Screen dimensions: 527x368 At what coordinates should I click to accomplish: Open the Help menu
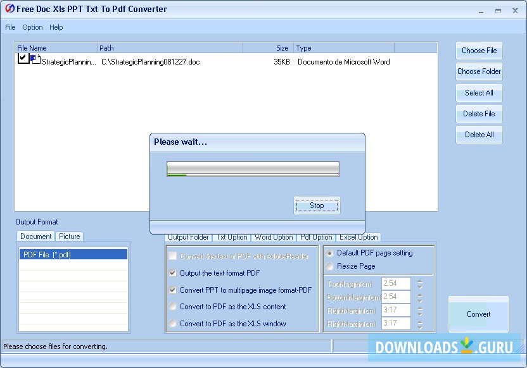tap(56, 27)
